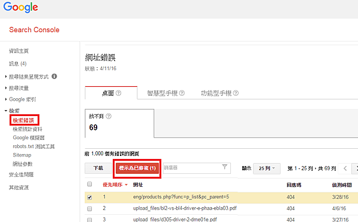
Task: Open 訊息 (4) in the sidebar
Action: point(17,64)
